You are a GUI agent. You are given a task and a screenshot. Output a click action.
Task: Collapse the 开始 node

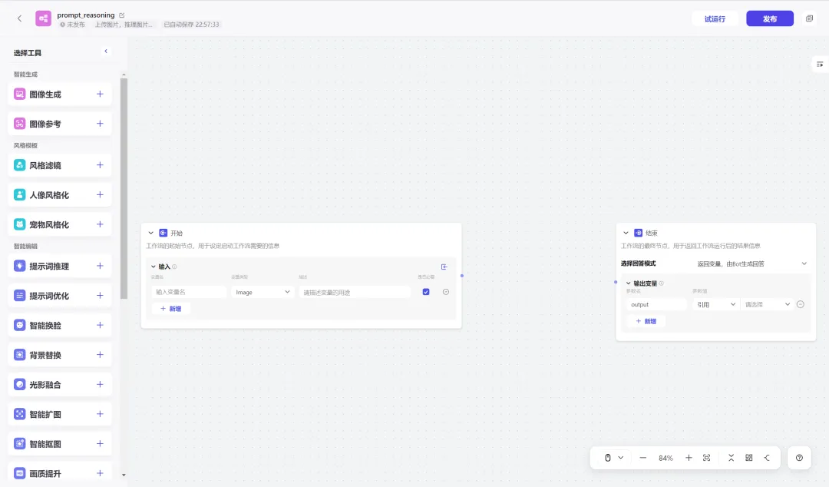[x=150, y=233]
